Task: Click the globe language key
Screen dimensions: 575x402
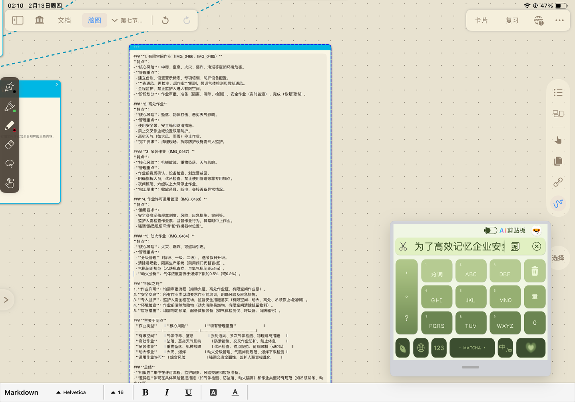Action: coord(421,348)
